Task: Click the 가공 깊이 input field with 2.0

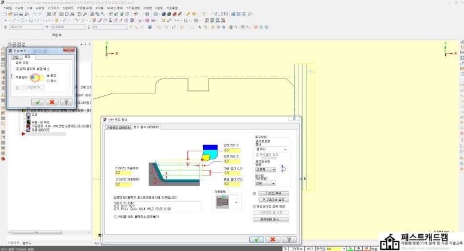Action: pos(232,172)
